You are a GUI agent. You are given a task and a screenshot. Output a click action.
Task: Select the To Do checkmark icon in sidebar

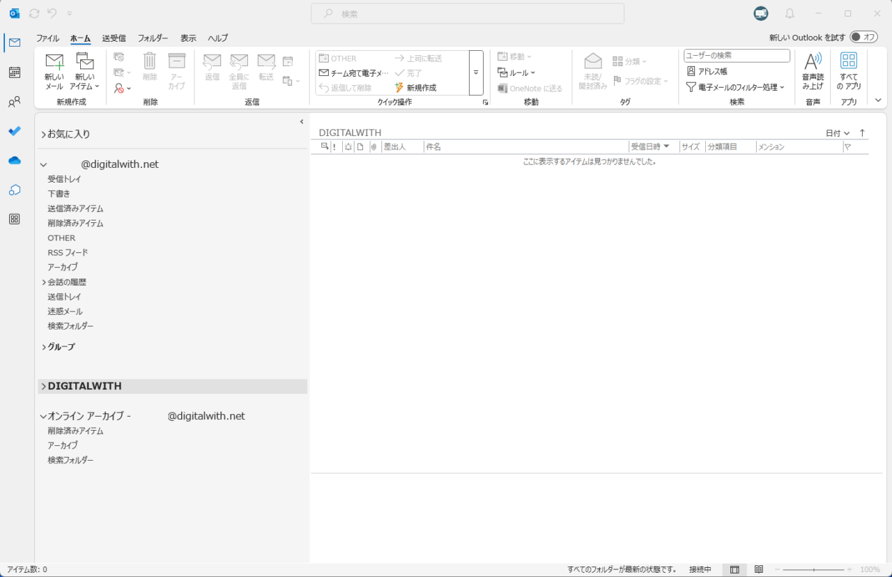(14, 131)
